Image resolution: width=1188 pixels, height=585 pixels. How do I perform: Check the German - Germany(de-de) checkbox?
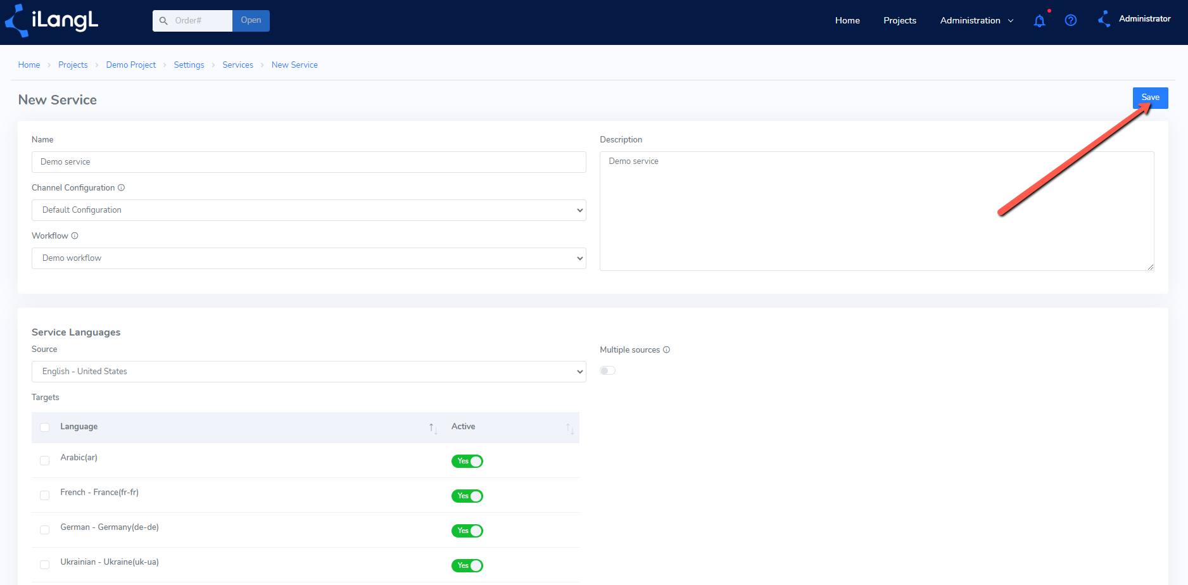click(x=44, y=530)
